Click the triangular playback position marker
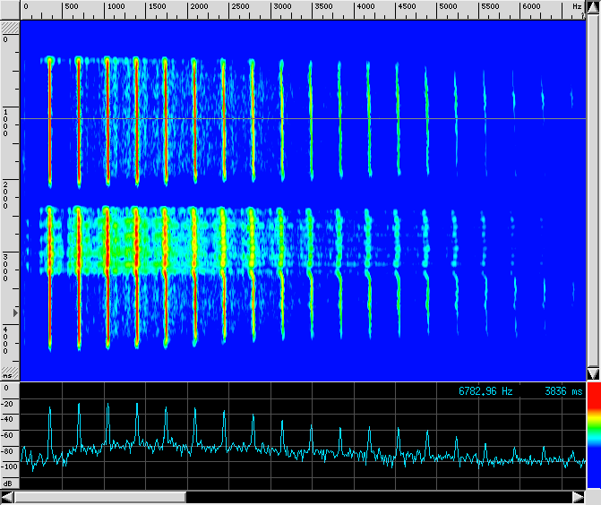The image size is (601, 505). [x=14, y=312]
